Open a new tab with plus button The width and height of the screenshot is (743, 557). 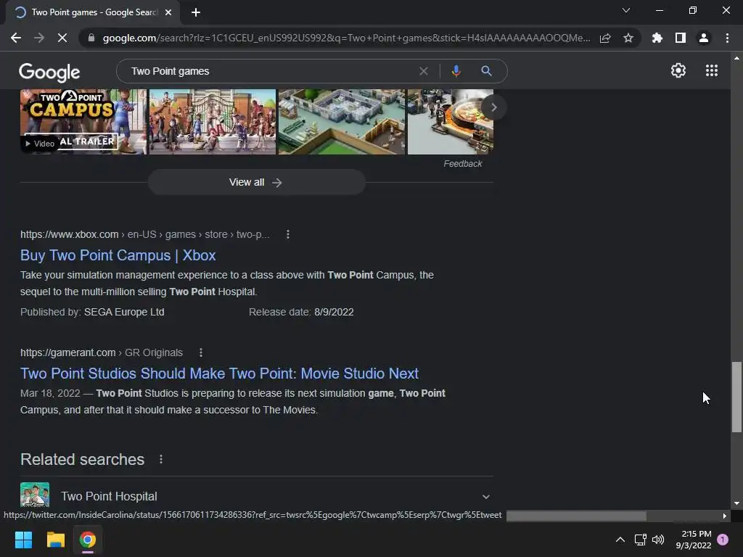click(196, 12)
